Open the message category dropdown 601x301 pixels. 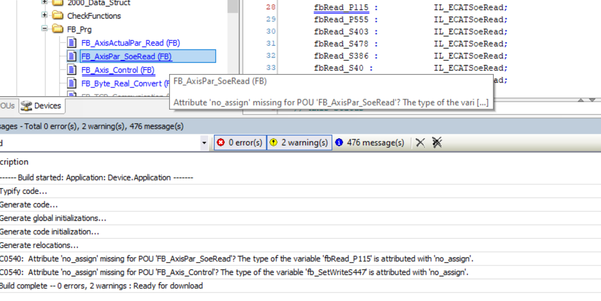pyautogui.click(x=204, y=143)
